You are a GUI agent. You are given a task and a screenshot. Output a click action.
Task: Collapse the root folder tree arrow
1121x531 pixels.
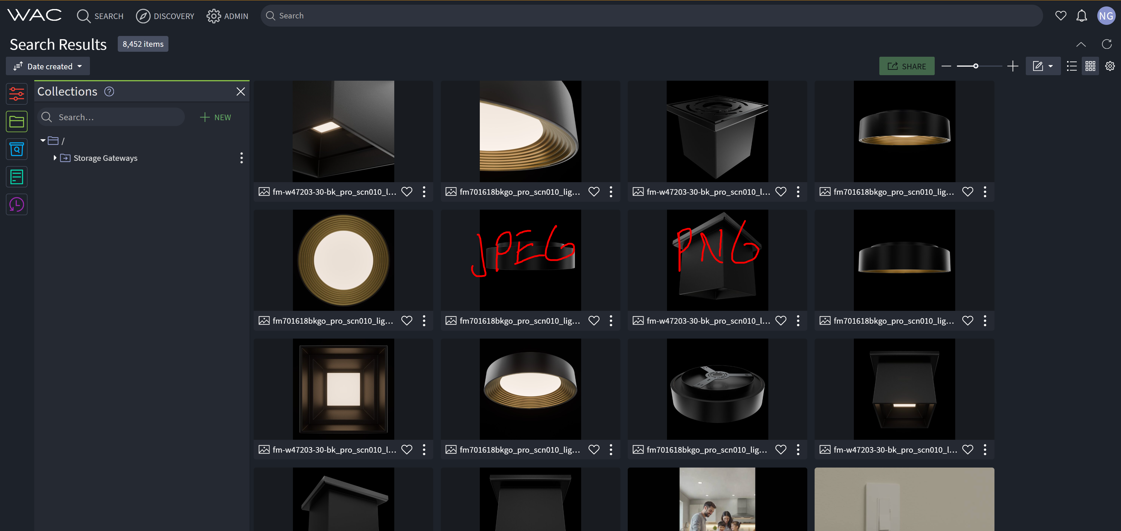coord(43,141)
